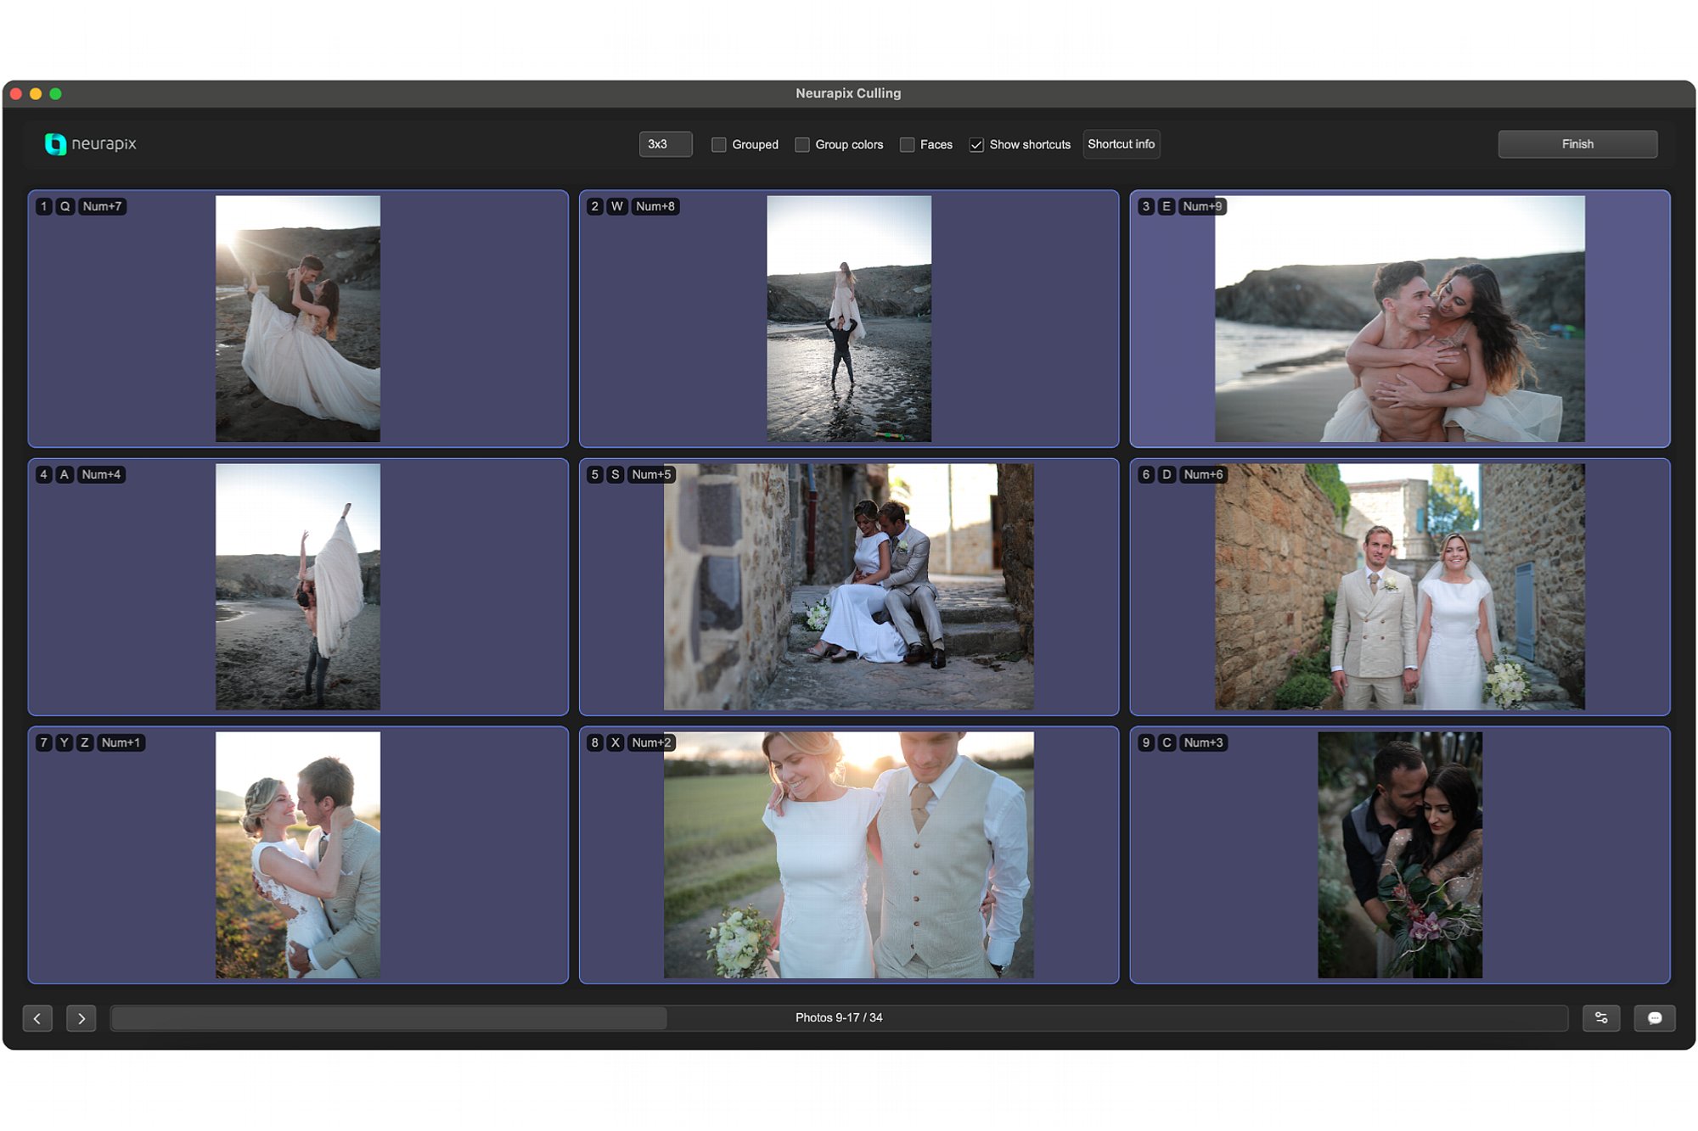
Task: Open the chat feedback bubble icon
Action: pos(1655,1017)
